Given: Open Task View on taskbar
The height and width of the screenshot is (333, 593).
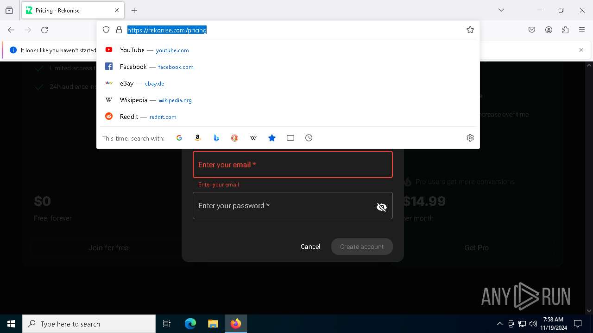Looking at the screenshot, I should [x=167, y=324].
